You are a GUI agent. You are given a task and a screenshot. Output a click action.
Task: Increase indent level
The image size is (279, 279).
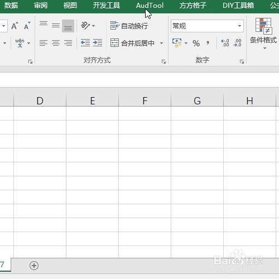click(98, 43)
